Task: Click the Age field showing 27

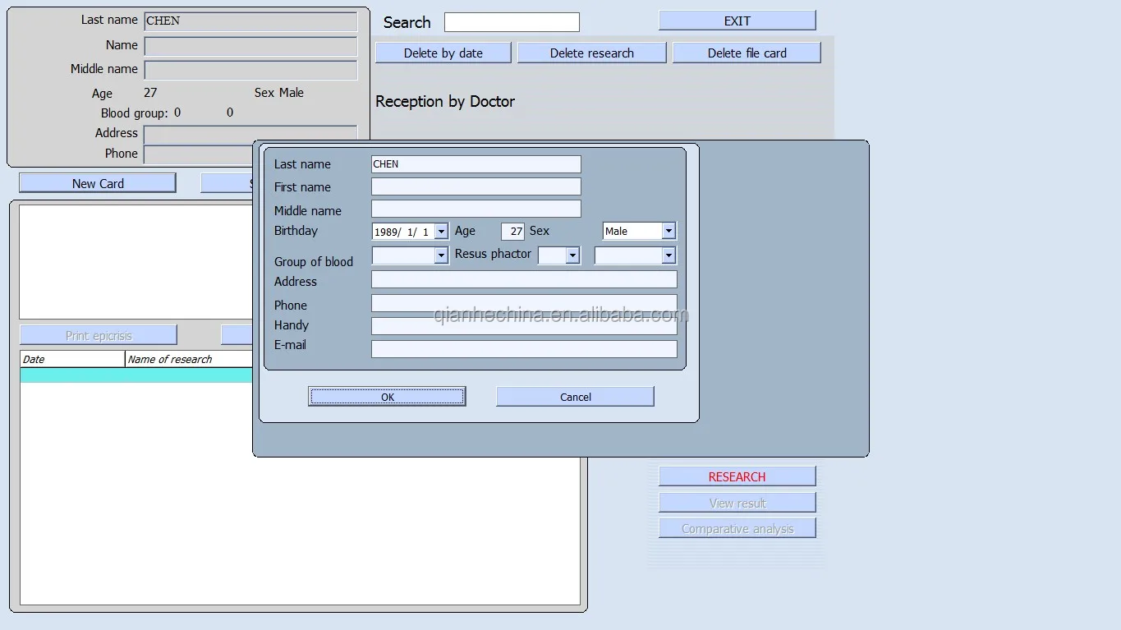Action: click(512, 232)
